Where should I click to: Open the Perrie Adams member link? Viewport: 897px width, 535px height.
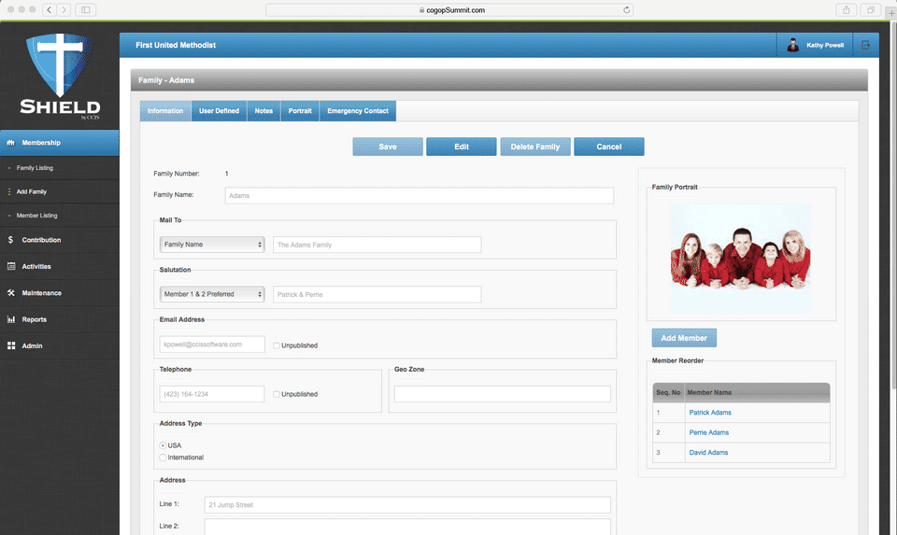[x=709, y=432]
